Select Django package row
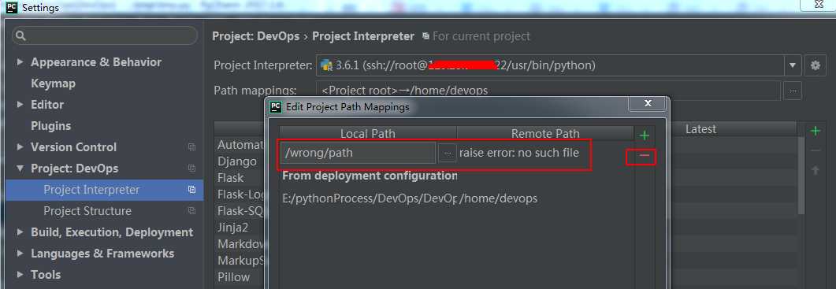Image resolution: width=836 pixels, height=289 pixels. click(236, 161)
